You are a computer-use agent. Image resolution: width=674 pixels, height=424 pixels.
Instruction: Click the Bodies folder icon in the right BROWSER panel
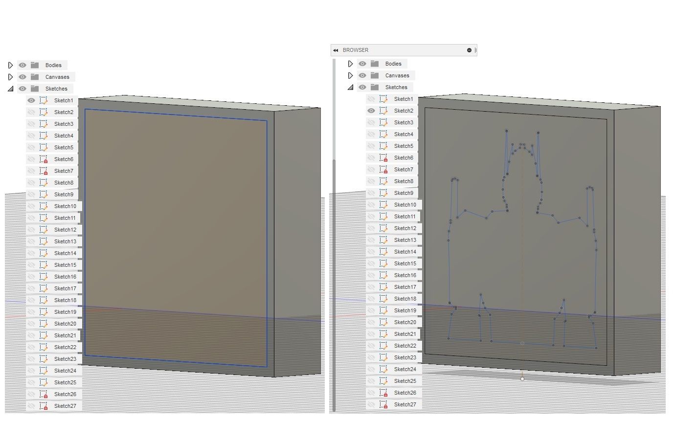(x=375, y=64)
